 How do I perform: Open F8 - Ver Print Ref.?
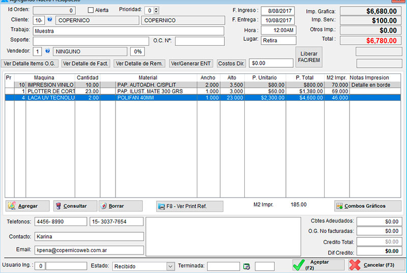point(189,206)
